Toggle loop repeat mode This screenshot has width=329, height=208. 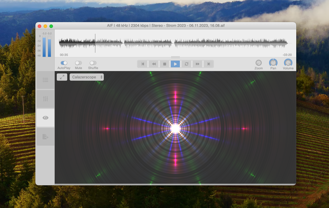(187, 64)
